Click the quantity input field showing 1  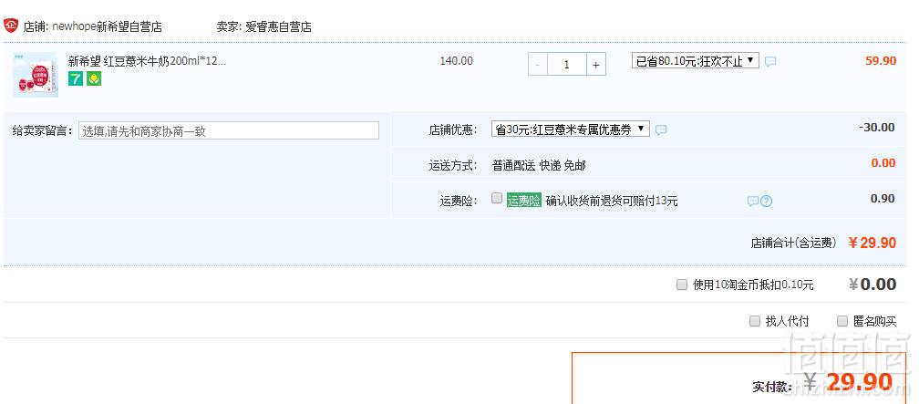click(x=567, y=65)
